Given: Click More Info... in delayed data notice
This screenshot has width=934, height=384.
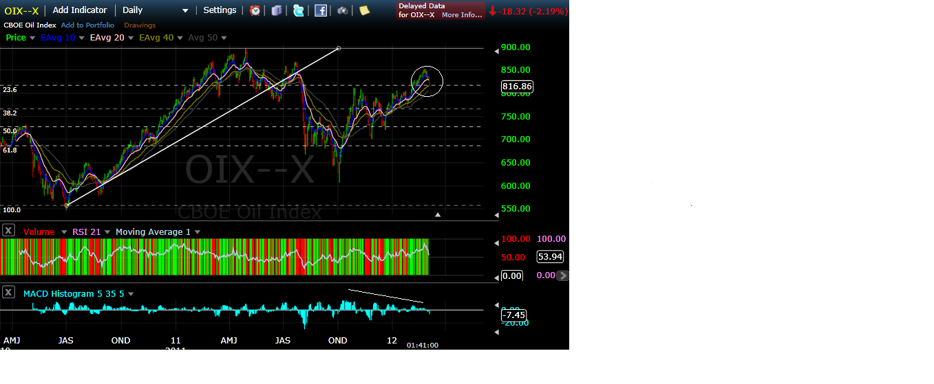Looking at the screenshot, I should (462, 15).
